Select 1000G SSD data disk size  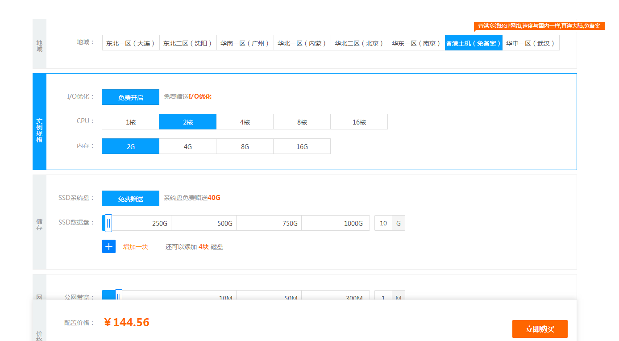[x=336, y=223]
